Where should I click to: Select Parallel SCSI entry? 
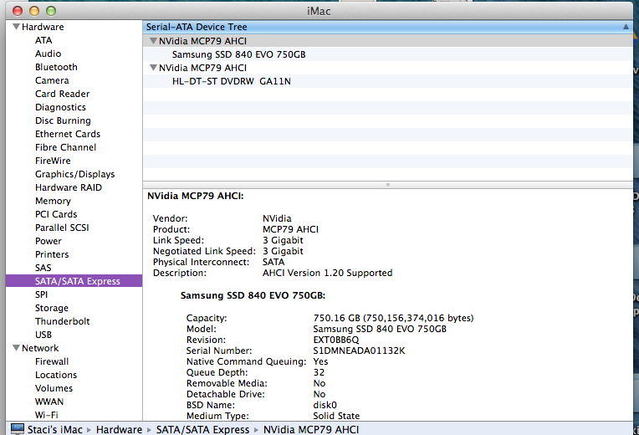[x=62, y=228]
